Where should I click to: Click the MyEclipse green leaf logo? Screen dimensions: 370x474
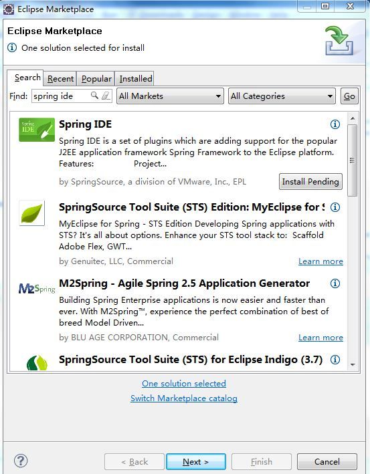pyautogui.click(x=31, y=213)
